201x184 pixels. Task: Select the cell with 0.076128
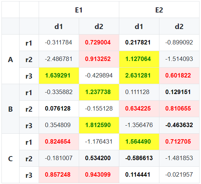[x=59, y=109]
